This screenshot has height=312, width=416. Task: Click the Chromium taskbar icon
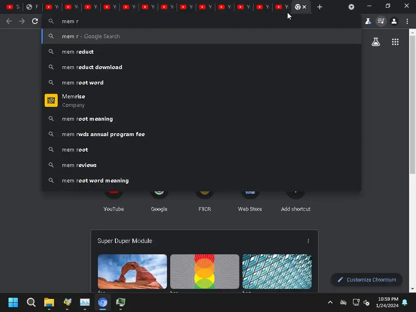(103, 302)
